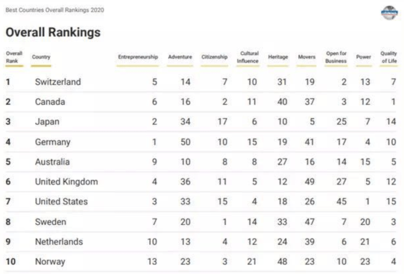The image size is (404, 274).
Task: Sort by the Overall Rank column header
Action: point(14,57)
